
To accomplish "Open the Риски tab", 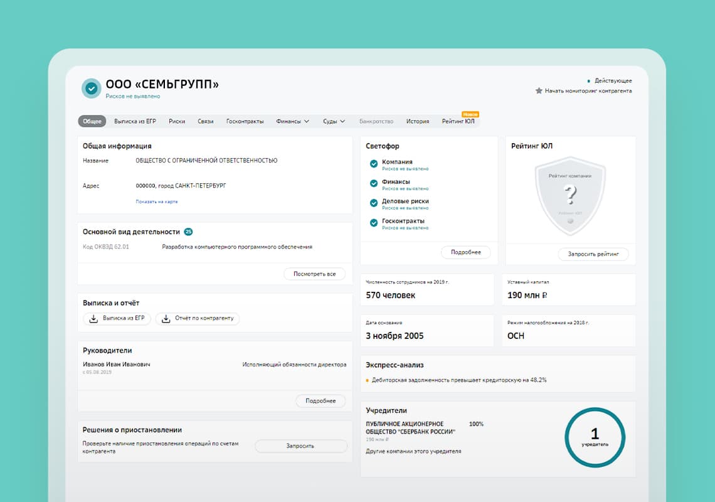I will point(177,121).
